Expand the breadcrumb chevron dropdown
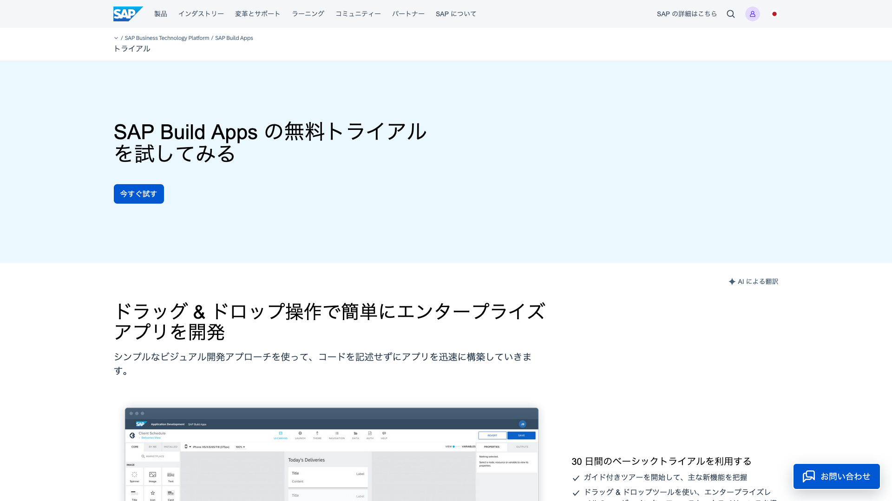 pos(116,38)
